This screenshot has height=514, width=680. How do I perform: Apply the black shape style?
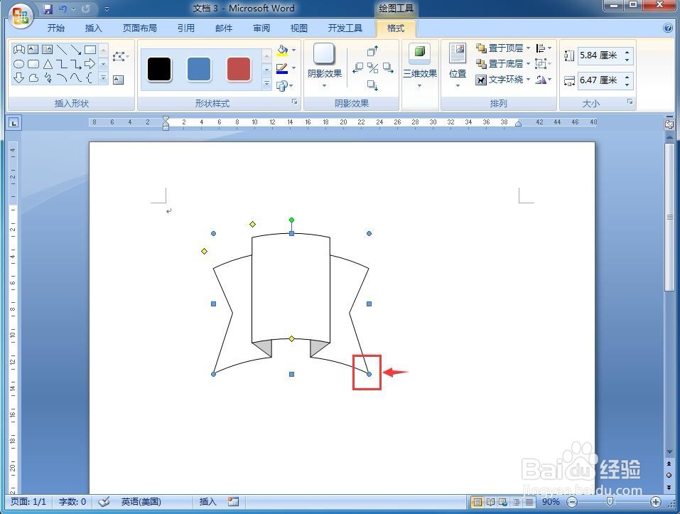tap(159, 69)
